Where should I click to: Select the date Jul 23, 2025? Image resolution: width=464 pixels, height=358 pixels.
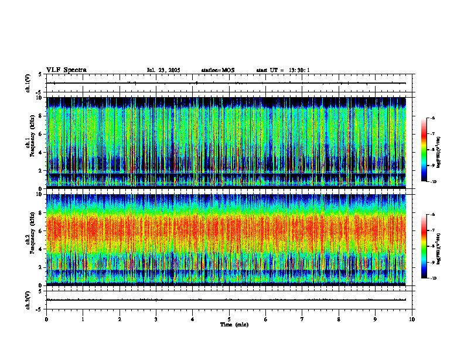pos(163,70)
